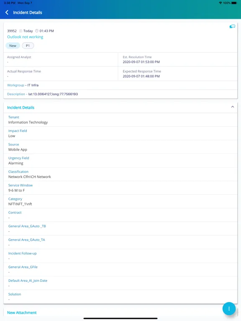The width and height of the screenshot is (241, 321).
Task: Tap the P1 priority badge
Action: pyautogui.click(x=28, y=46)
